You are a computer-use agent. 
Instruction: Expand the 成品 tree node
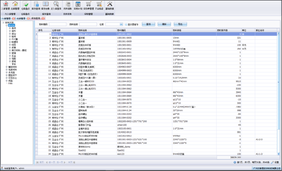[7, 81]
